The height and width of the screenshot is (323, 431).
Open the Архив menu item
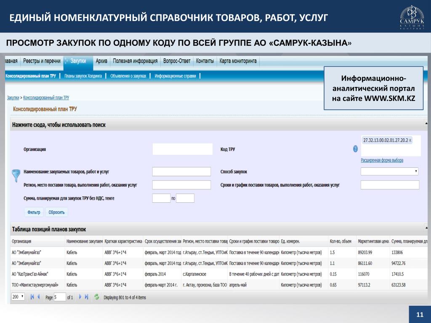101,61
